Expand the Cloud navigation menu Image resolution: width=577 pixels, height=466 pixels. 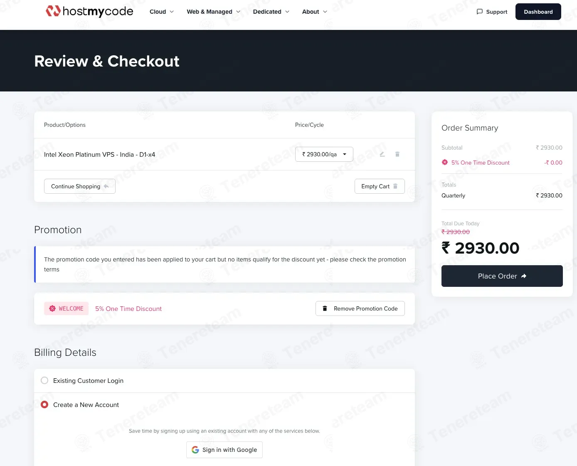click(162, 12)
